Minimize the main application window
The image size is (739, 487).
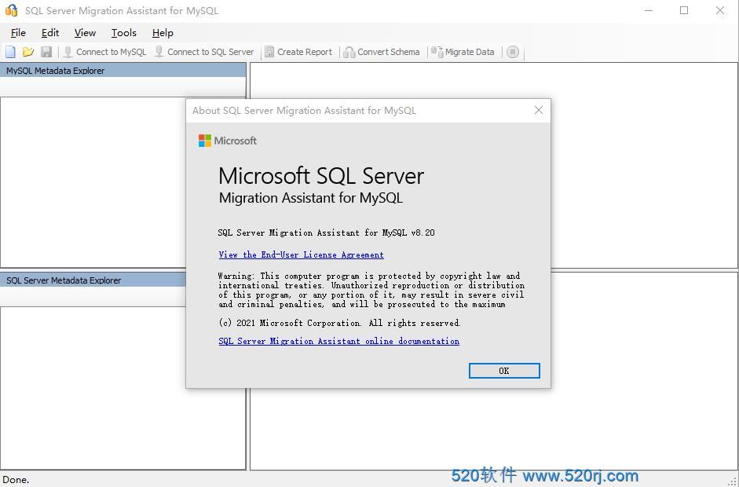[x=649, y=10]
